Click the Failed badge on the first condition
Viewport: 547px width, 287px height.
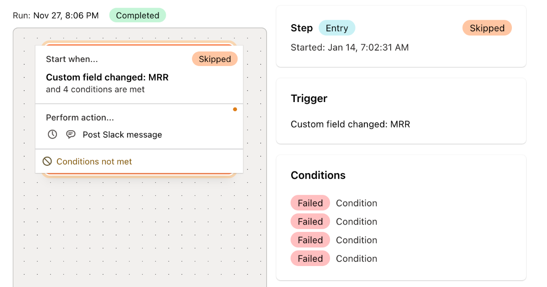(310, 203)
